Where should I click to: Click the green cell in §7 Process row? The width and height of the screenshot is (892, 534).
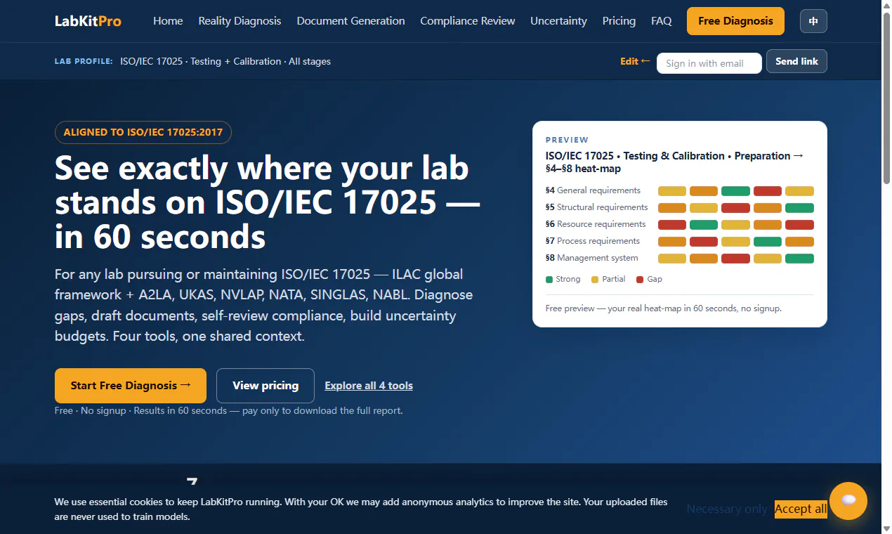click(x=768, y=242)
